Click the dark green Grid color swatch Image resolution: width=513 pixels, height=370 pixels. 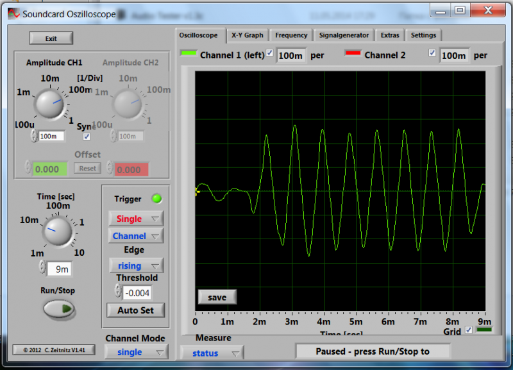click(x=484, y=330)
